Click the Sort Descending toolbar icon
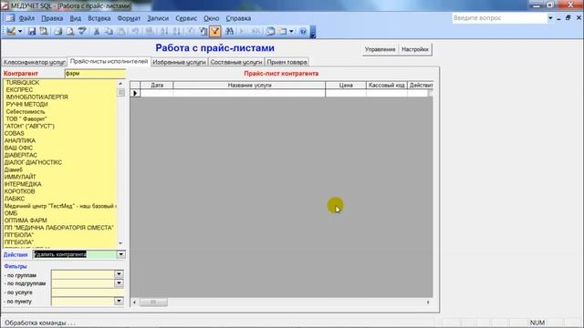The height and width of the screenshot is (328, 584). coord(177,31)
